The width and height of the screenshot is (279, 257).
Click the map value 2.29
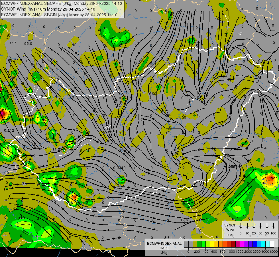[11, 95]
